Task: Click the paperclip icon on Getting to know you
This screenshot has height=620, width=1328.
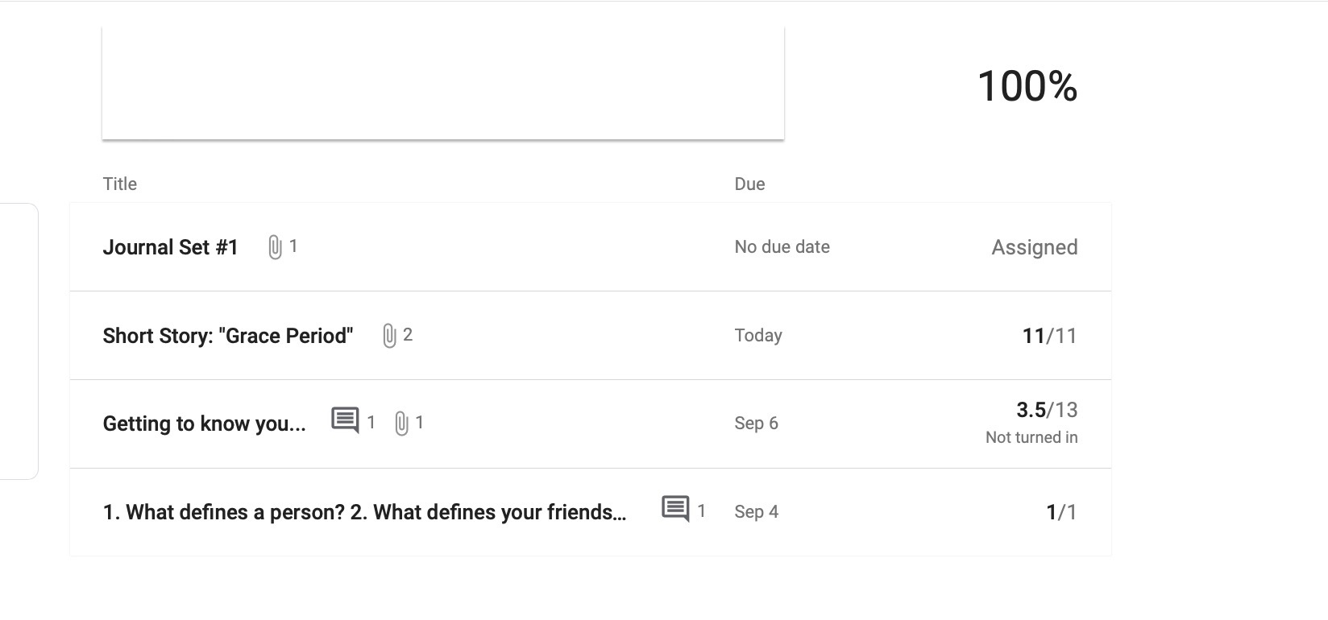Action: click(401, 424)
